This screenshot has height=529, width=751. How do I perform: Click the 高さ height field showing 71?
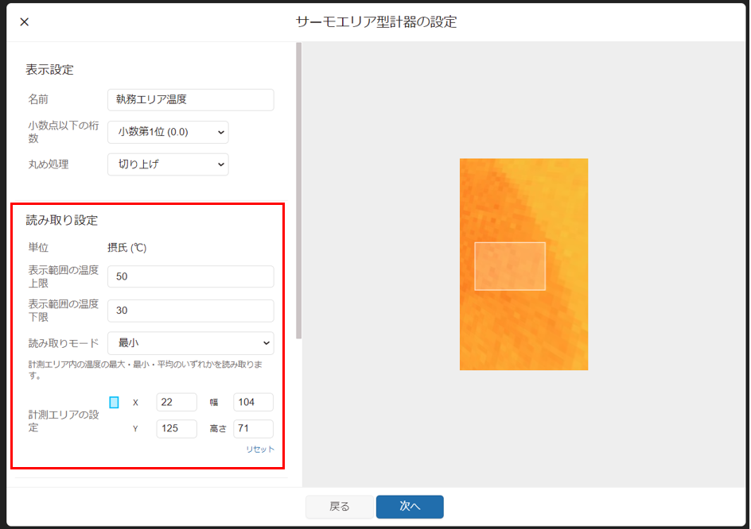253,429
